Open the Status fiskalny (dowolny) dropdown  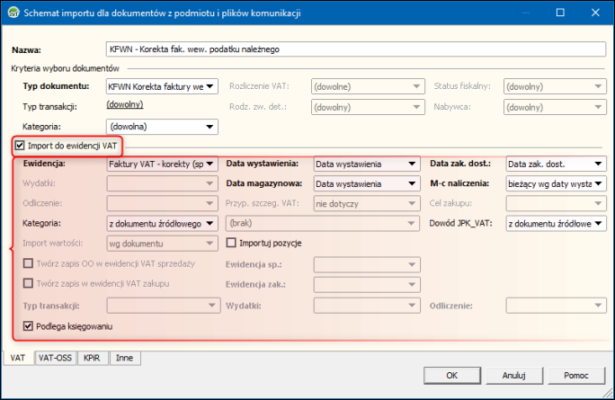tap(555, 86)
